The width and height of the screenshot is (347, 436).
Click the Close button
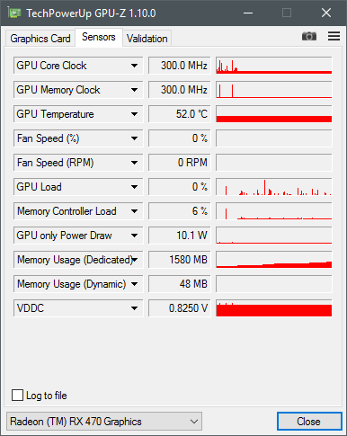click(x=309, y=422)
